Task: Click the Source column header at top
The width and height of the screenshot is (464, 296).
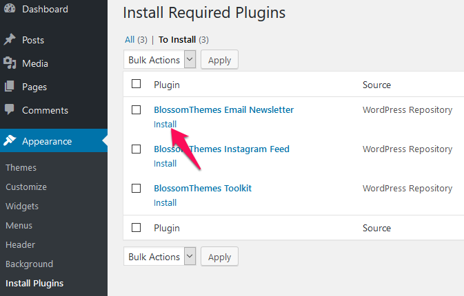Action: (376, 85)
